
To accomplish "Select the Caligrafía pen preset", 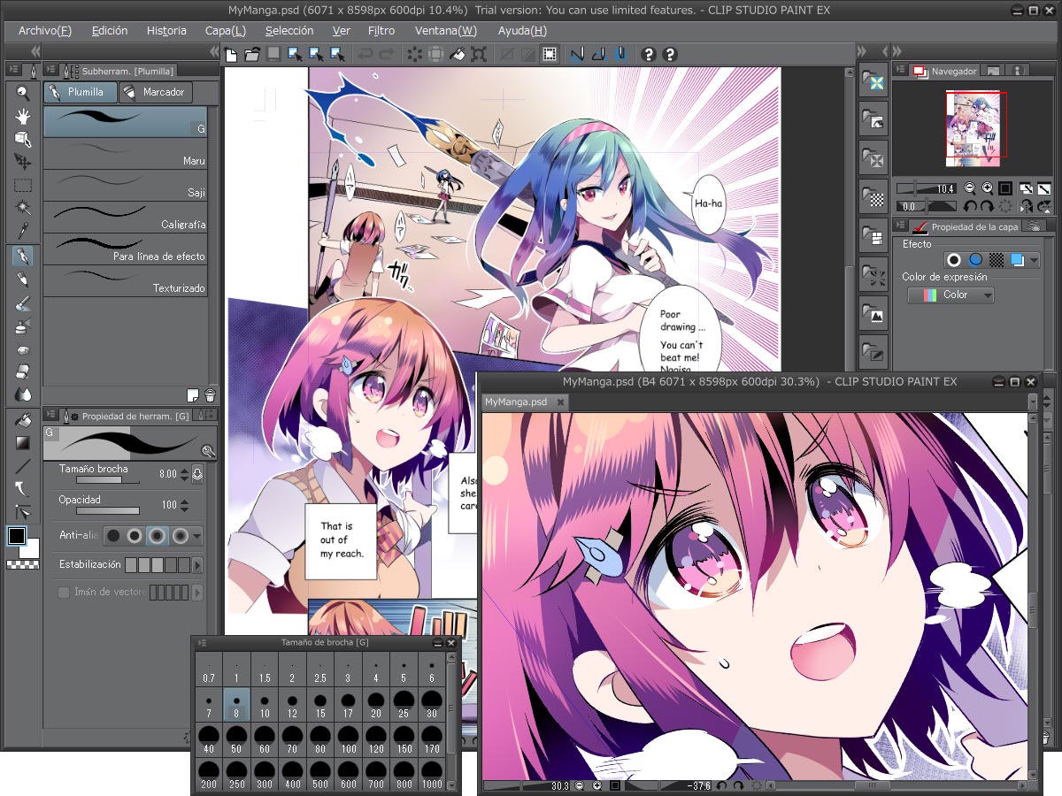I will (x=125, y=217).
